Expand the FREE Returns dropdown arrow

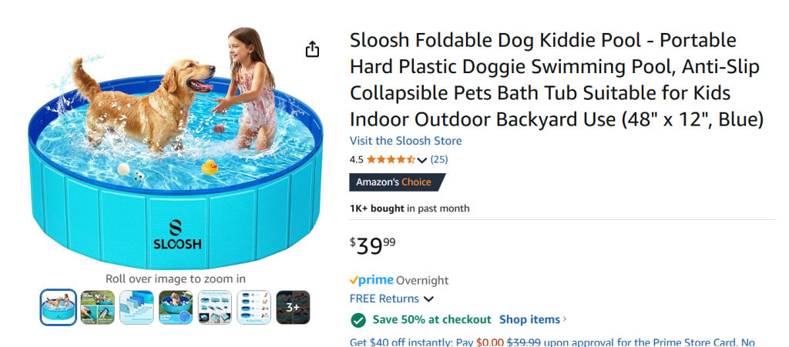(428, 299)
